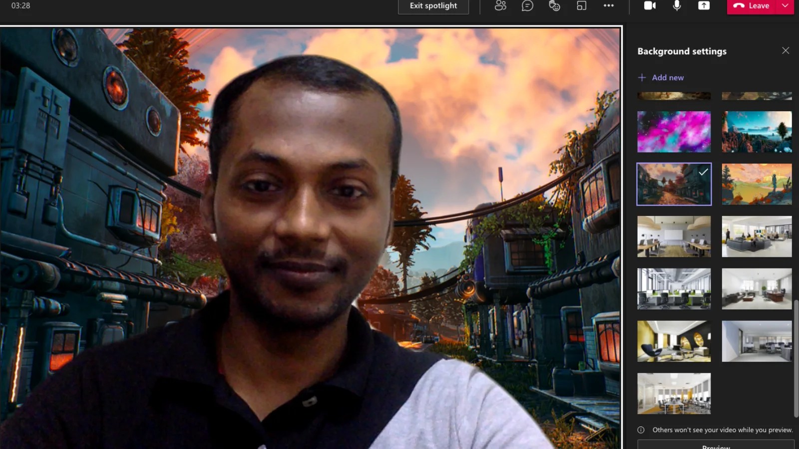Click the meeting timer showing 03:28
The height and width of the screenshot is (449, 799).
click(x=20, y=6)
